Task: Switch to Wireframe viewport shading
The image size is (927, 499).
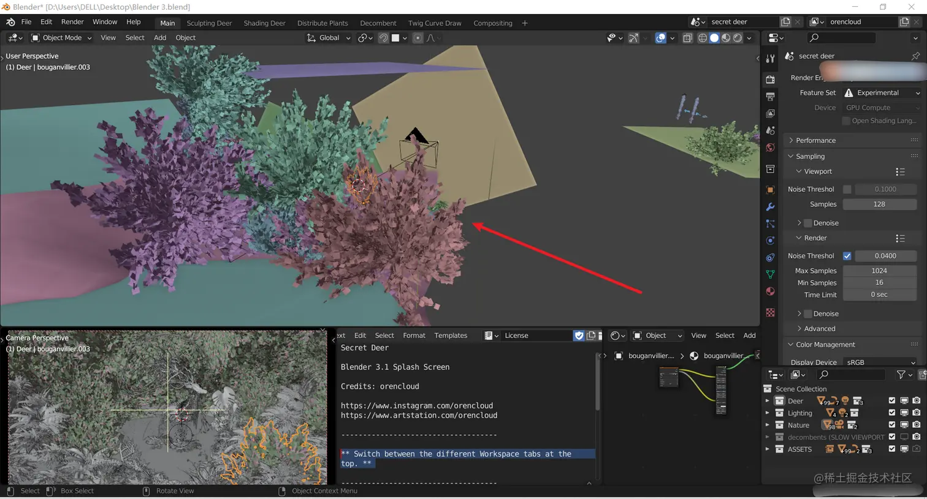Action: [703, 38]
